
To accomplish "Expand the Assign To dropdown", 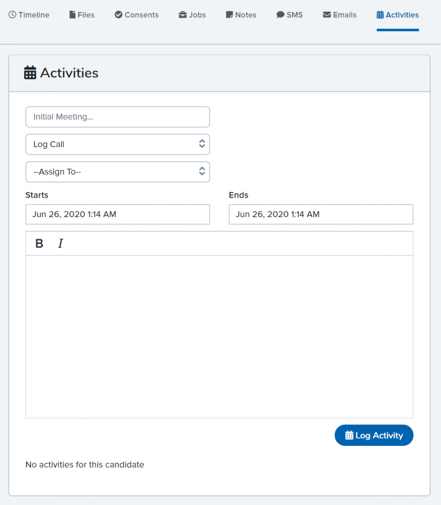I will click(x=117, y=172).
